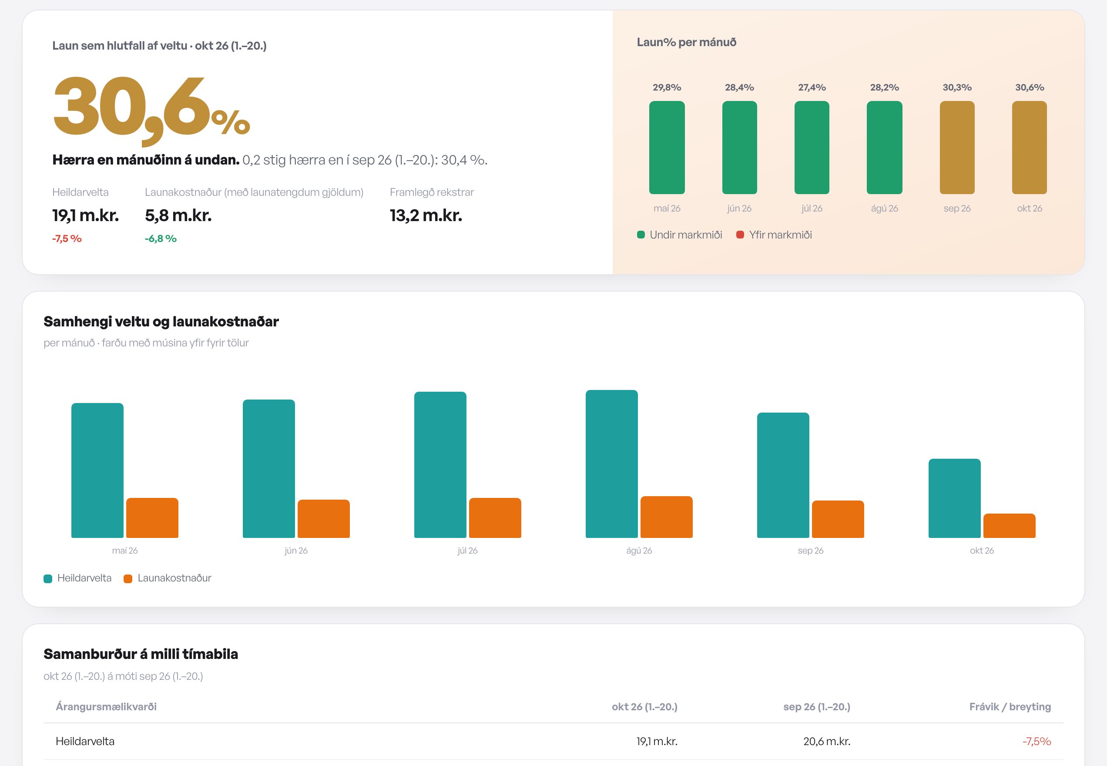The image size is (1107, 766).
Task: Select the júl 26 bar showing 27,4%
Action: click(812, 148)
